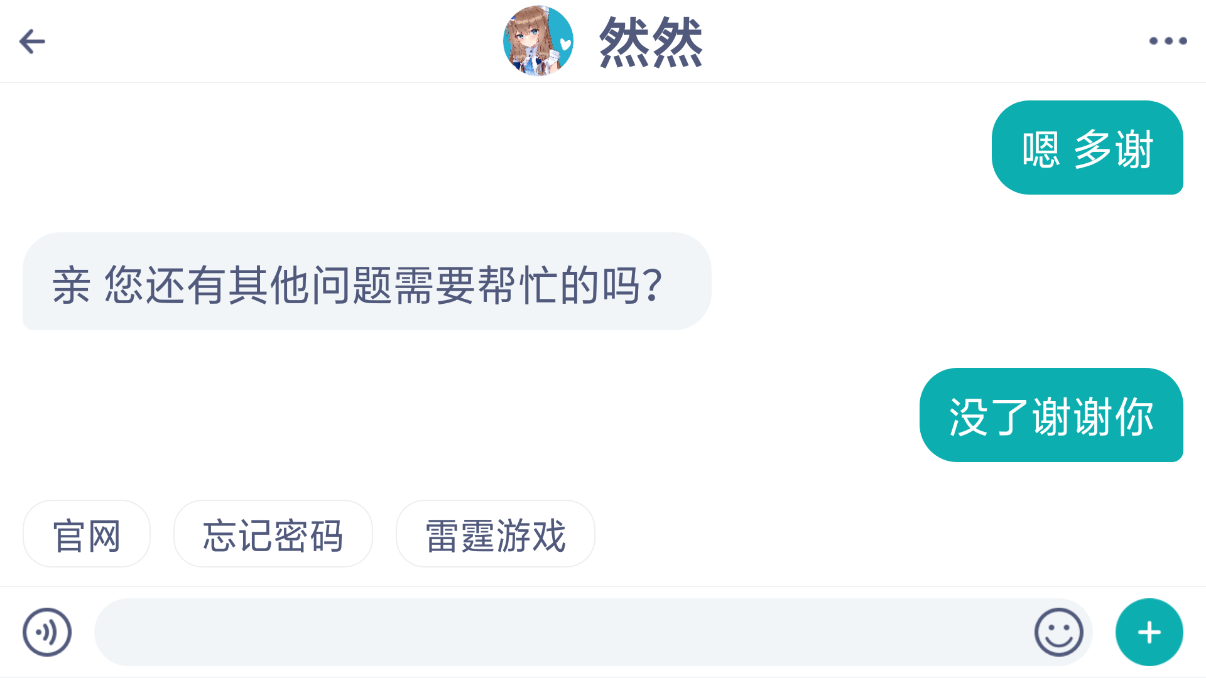This screenshot has height=678, width=1206.
Task: Select the 官网 quick reply chip
Action: 87,534
